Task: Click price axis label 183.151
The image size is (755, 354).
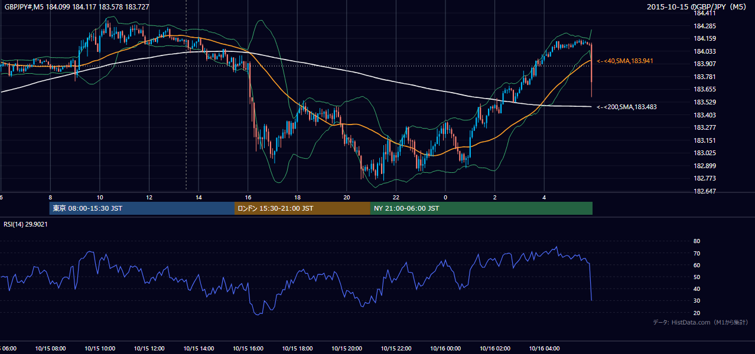Action: click(x=705, y=140)
